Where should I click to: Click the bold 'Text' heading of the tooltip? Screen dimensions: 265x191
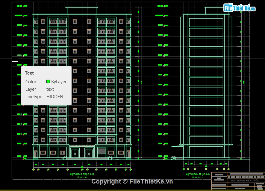pyautogui.click(x=29, y=73)
